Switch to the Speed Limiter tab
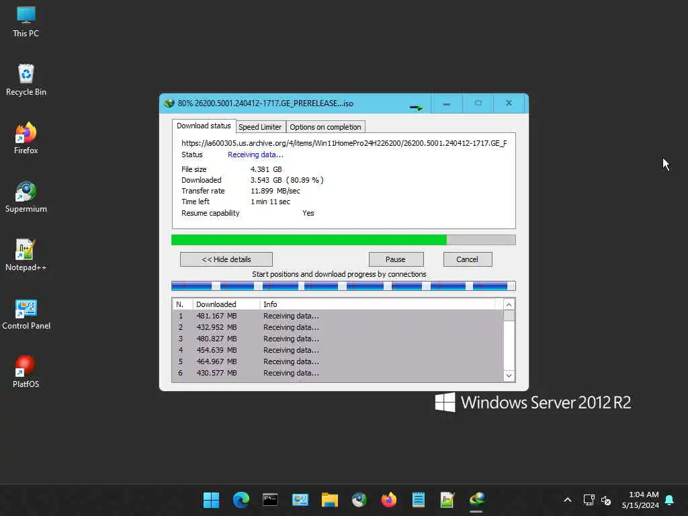The image size is (688, 516). (x=260, y=127)
